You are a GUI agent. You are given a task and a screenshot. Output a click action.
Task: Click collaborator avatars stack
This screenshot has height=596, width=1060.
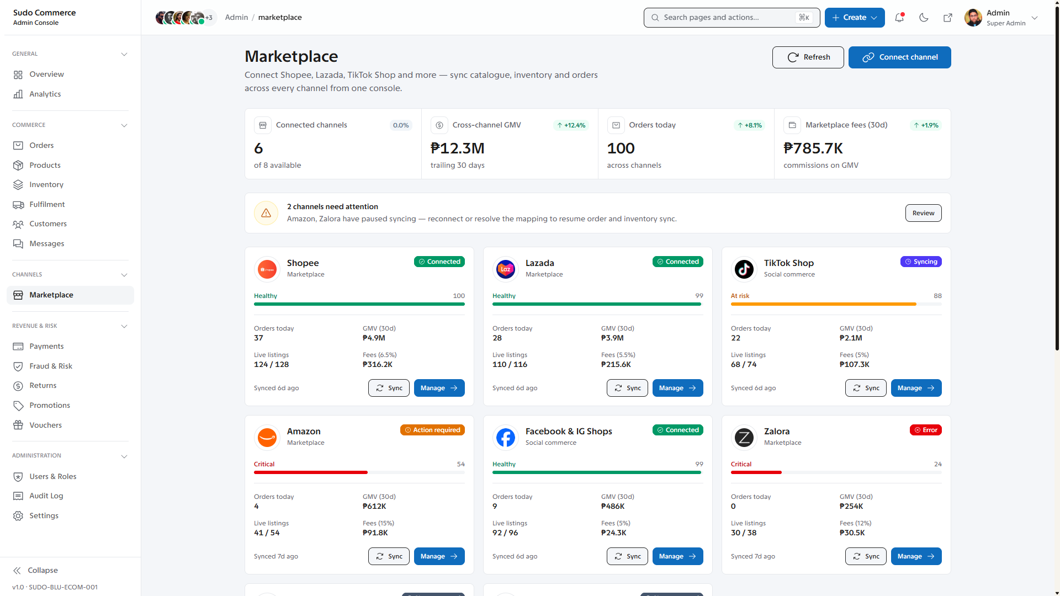185,18
